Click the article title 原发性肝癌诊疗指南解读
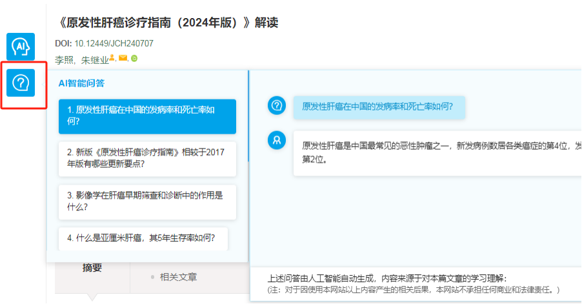582x306 pixels. click(x=168, y=23)
